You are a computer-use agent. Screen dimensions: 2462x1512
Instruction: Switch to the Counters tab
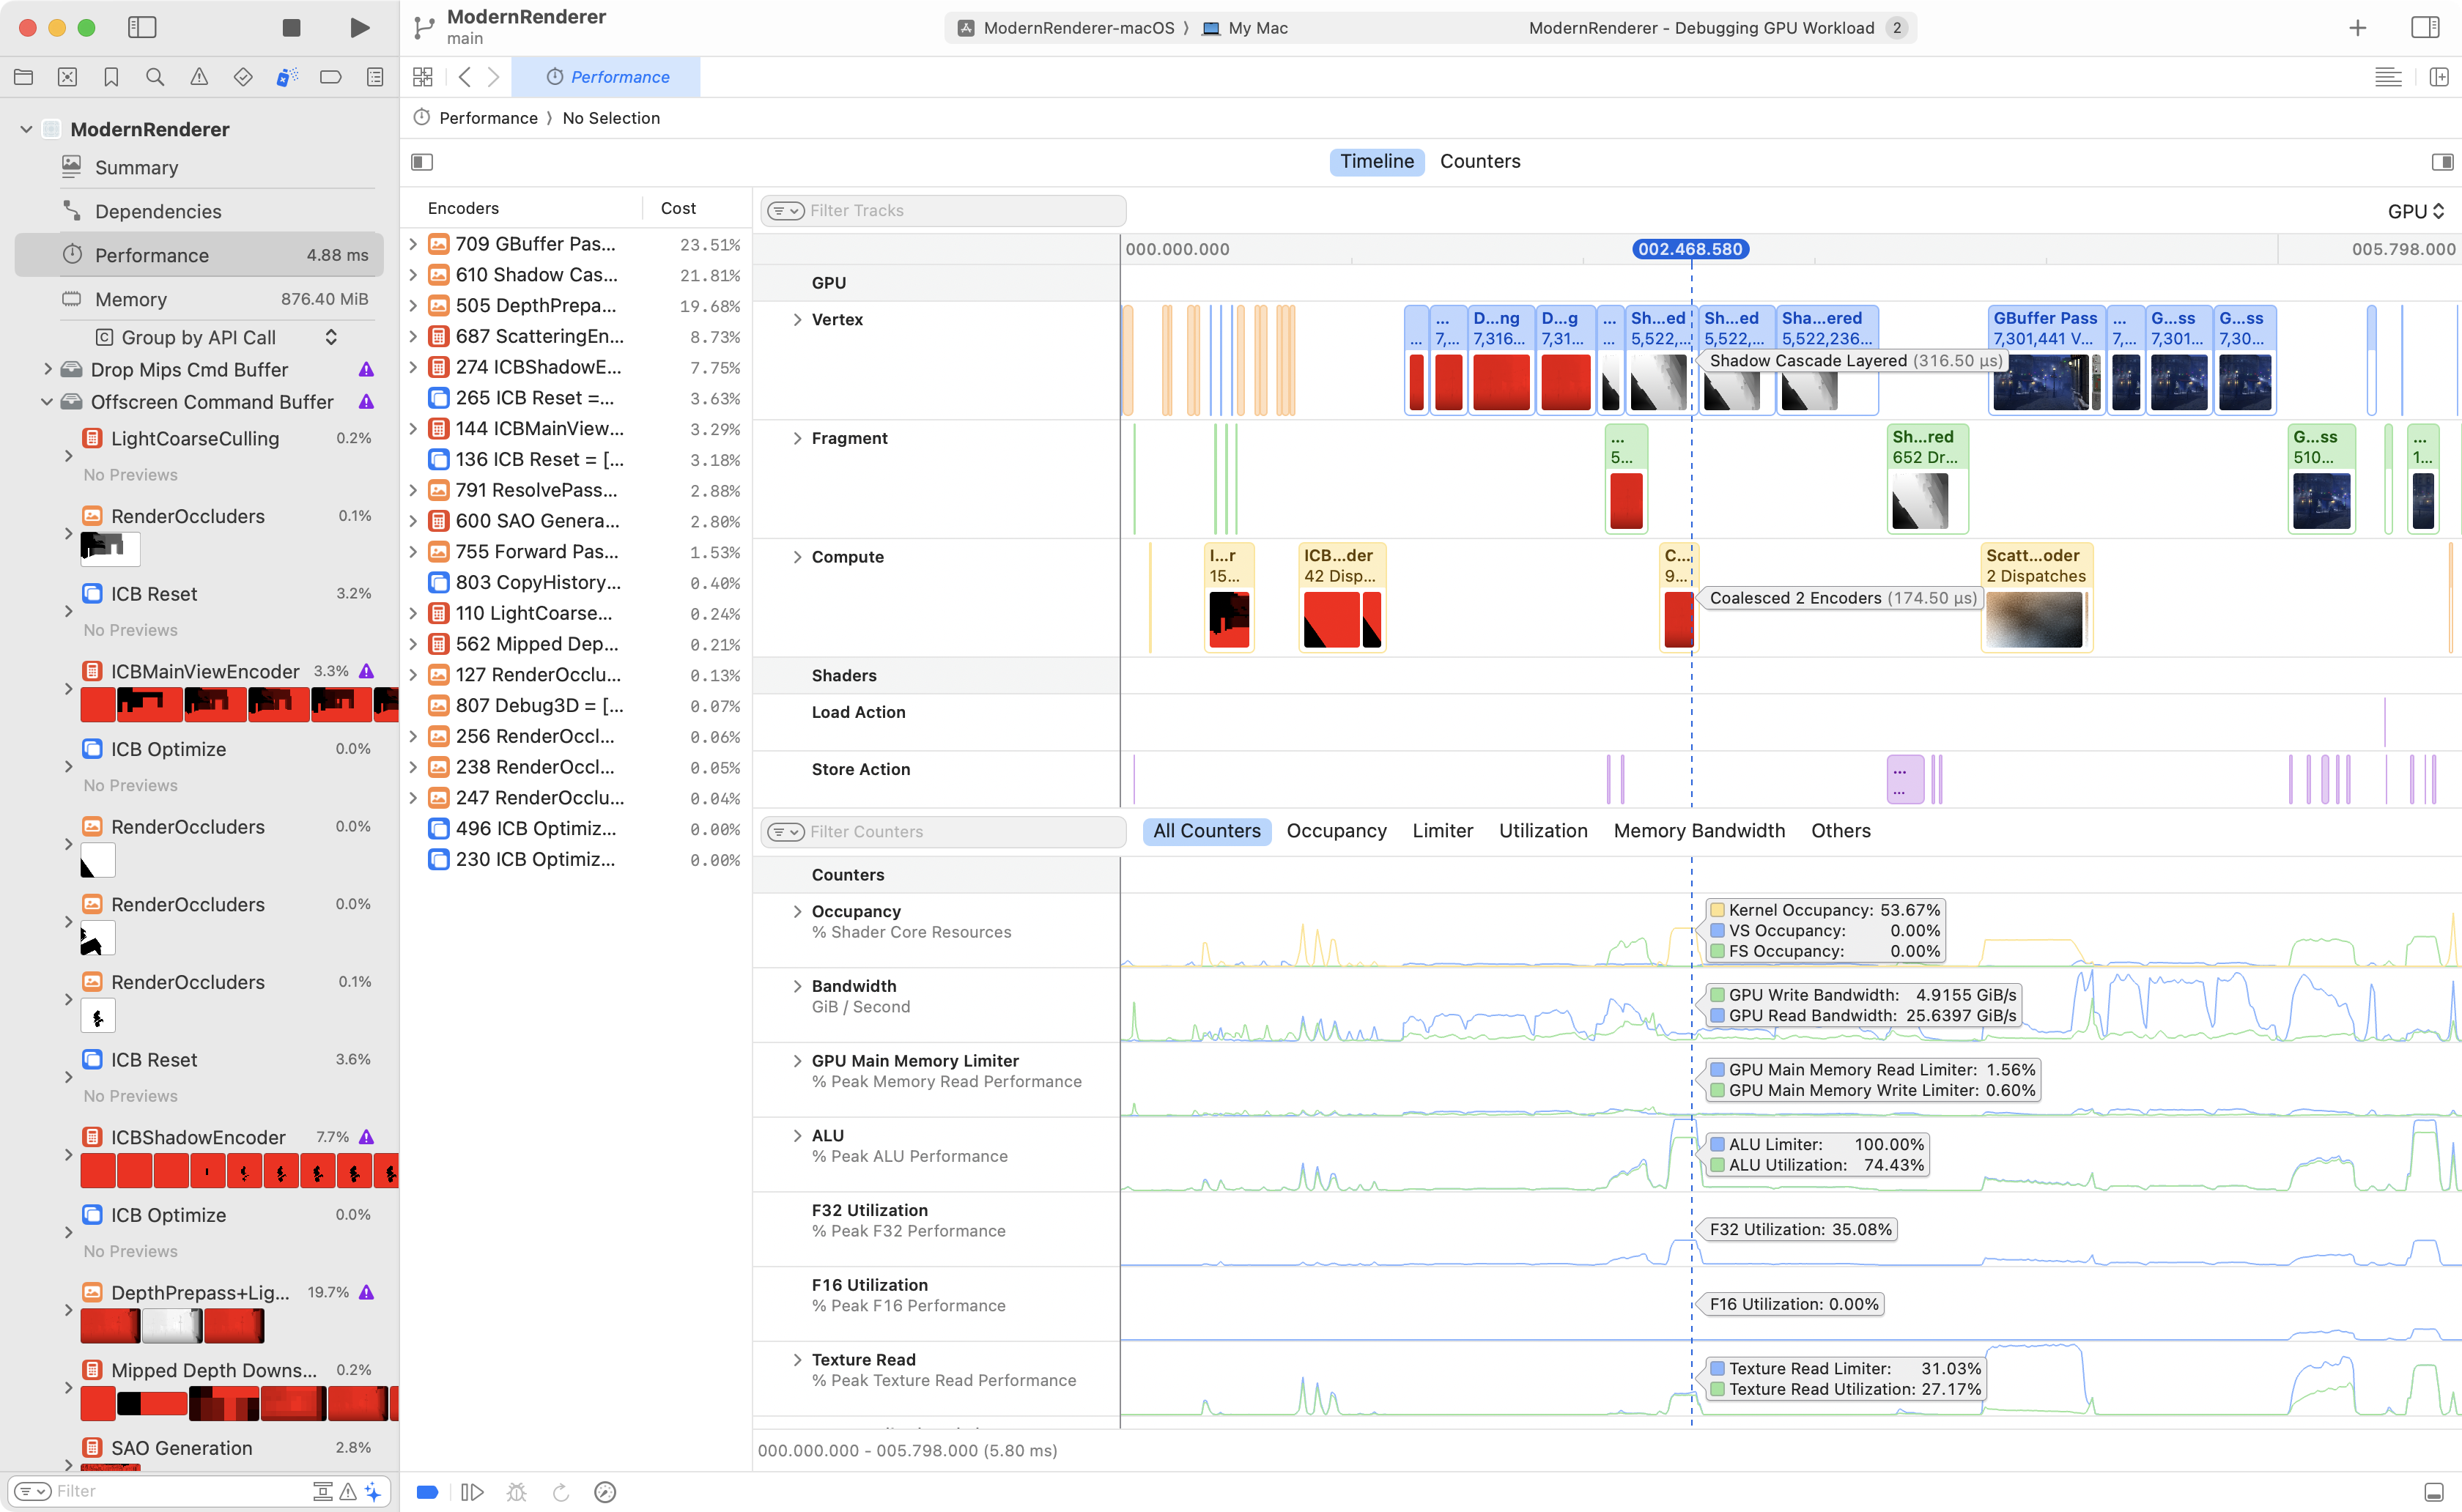1479,160
